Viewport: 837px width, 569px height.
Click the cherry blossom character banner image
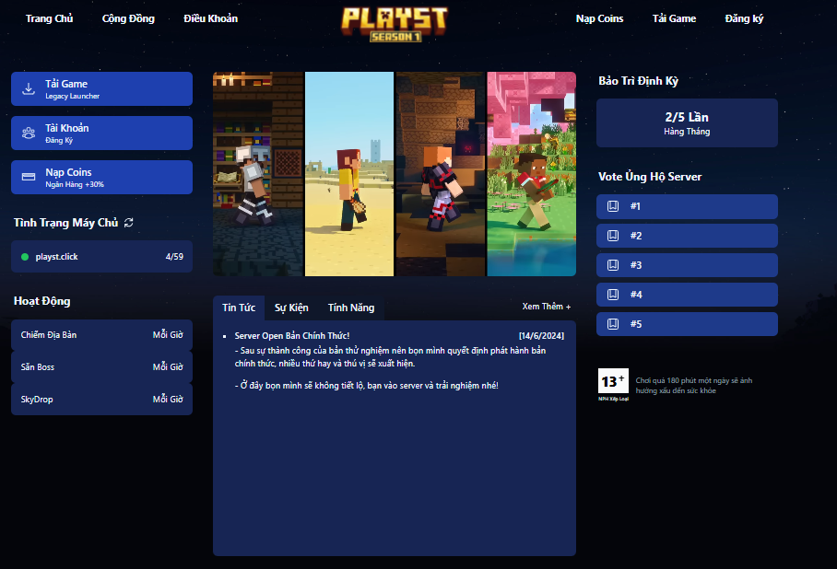[x=532, y=174]
